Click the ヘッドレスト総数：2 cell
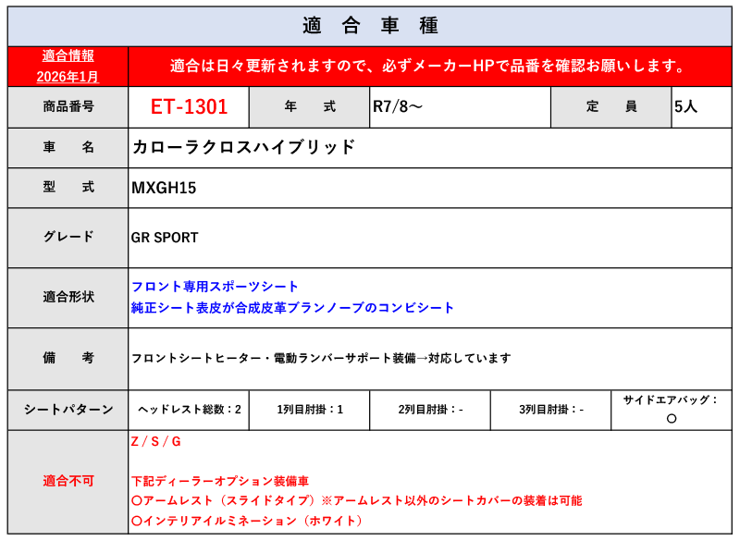The height and width of the screenshot is (541, 740). coord(189,409)
